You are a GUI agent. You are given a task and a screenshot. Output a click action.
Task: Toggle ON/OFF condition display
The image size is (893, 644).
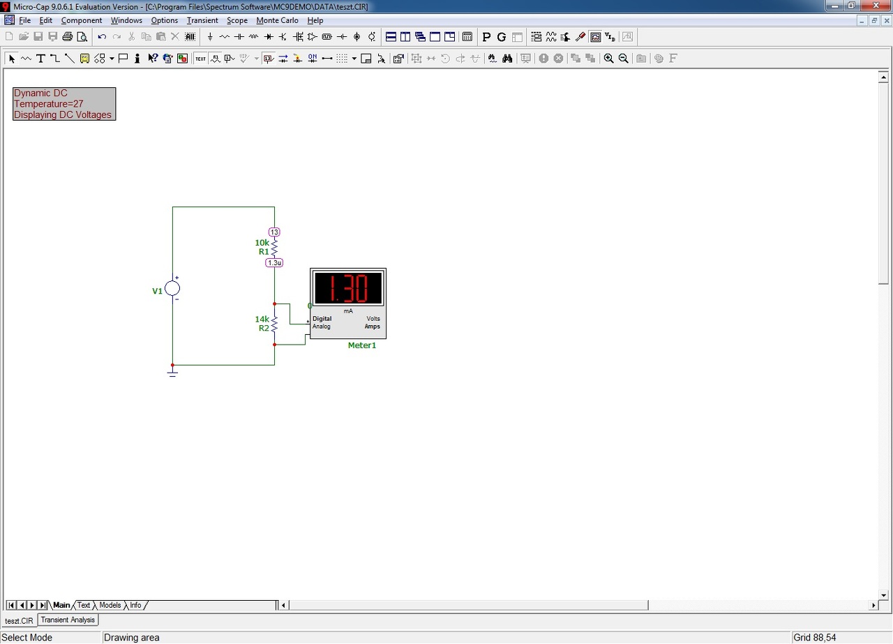[312, 59]
